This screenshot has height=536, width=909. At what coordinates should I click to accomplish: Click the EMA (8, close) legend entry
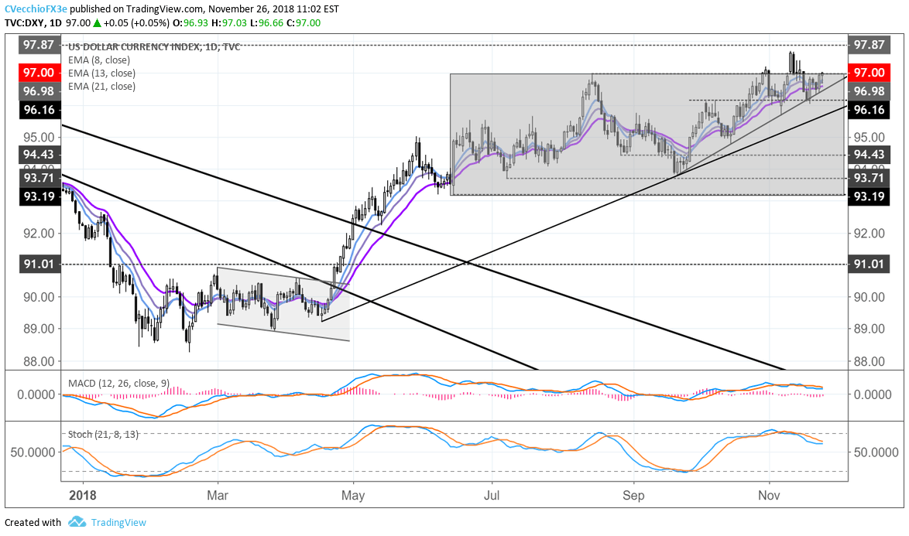[99, 60]
